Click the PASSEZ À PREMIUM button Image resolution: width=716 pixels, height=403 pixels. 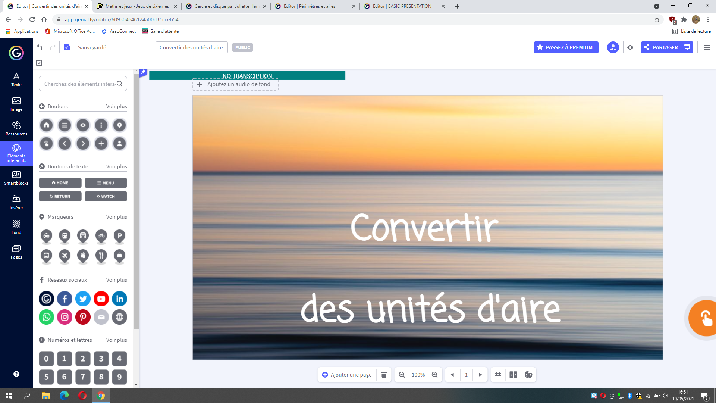[x=566, y=47]
